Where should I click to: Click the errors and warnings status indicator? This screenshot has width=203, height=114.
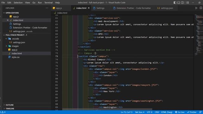(3, 112)
